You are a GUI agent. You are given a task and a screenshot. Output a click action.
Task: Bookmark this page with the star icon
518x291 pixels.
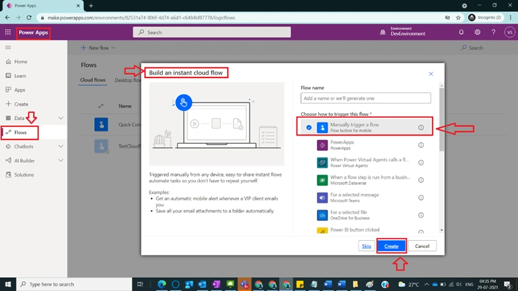coord(458,18)
